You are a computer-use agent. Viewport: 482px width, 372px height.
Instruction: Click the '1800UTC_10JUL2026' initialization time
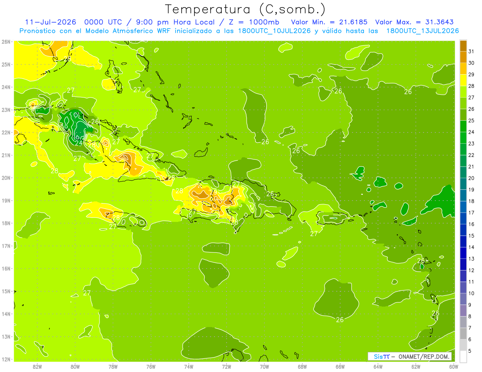pos(274,31)
